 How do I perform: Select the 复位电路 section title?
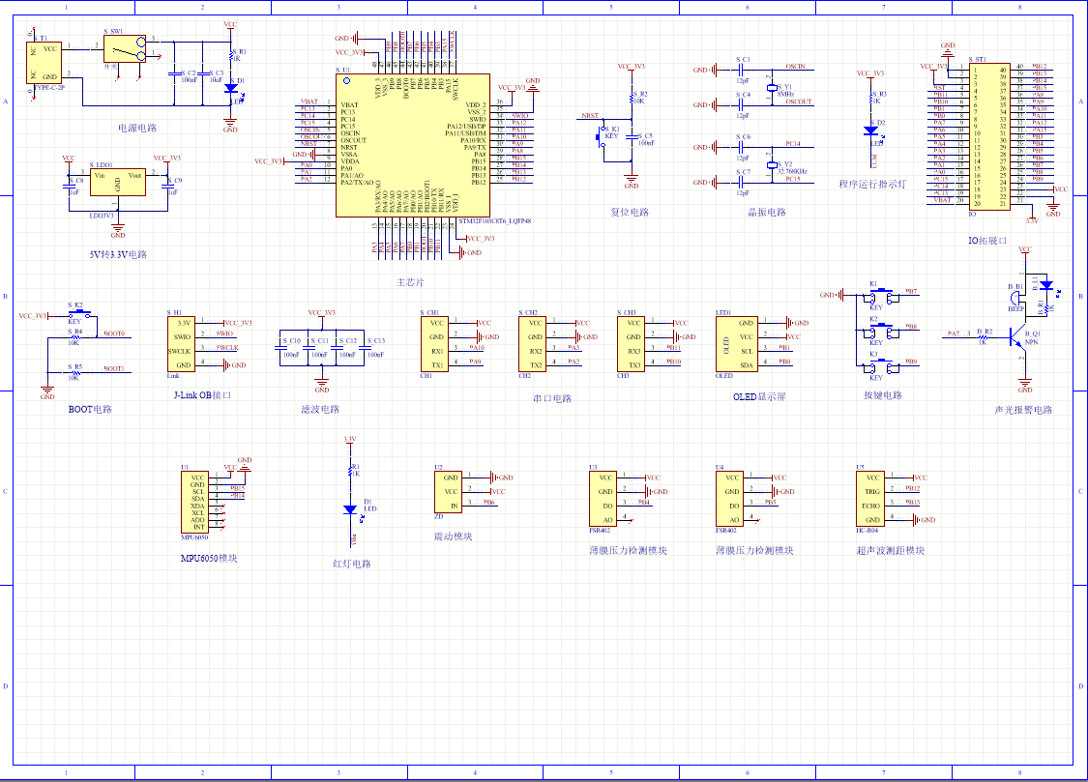pyautogui.click(x=630, y=212)
